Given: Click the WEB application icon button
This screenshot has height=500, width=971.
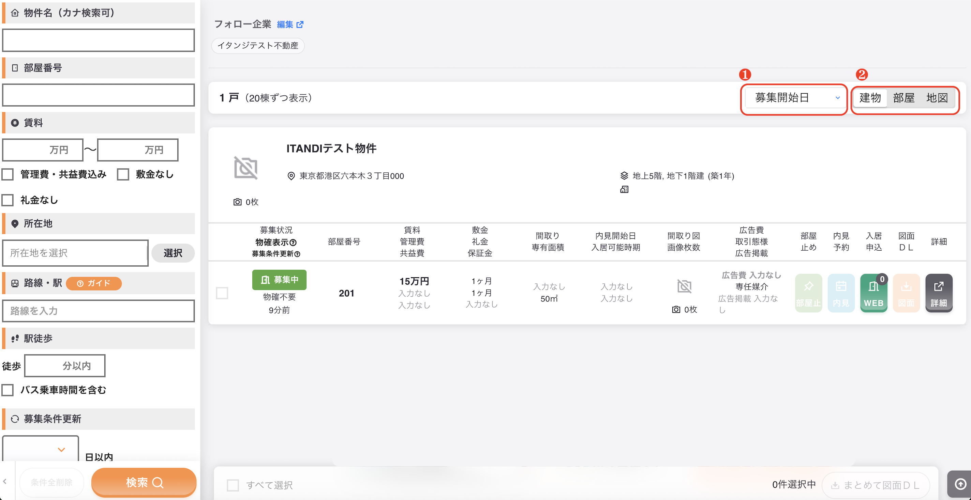Looking at the screenshot, I should coord(873,293).
